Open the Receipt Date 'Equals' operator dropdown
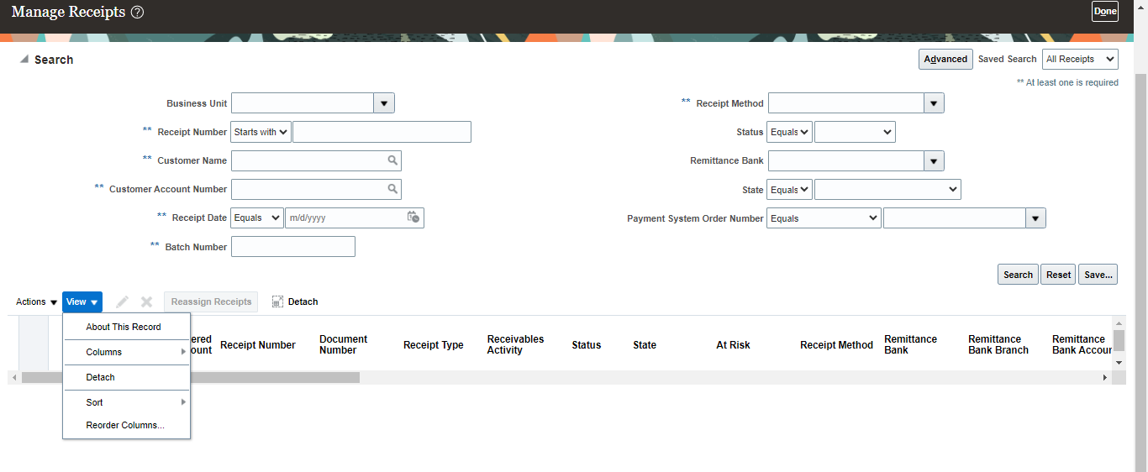Viewport: 1148px width, 472px height. point(257,218)
